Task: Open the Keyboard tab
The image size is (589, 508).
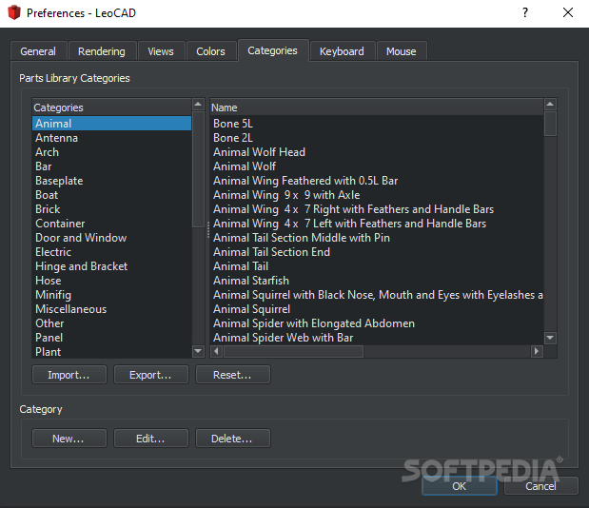Action: pyautogui.click(x=342, y=51)
